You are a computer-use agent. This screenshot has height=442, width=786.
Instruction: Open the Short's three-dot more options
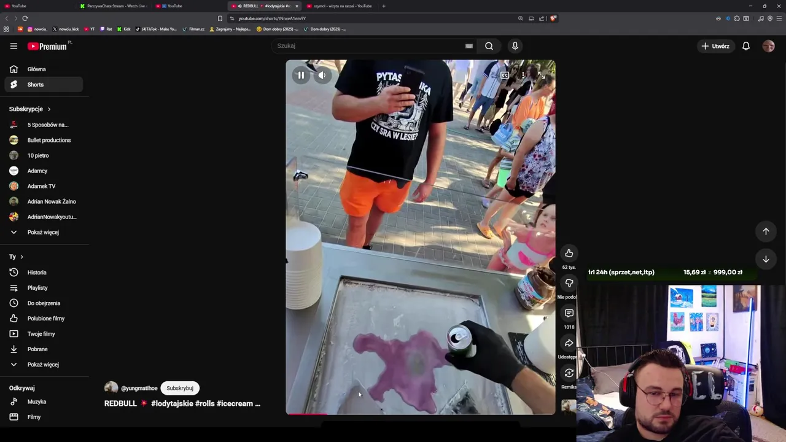tap(523, 76)
